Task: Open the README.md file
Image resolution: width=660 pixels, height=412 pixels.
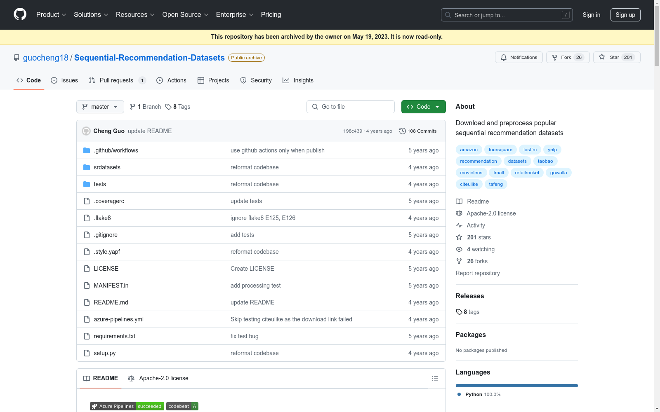Action: click(111, 302)
